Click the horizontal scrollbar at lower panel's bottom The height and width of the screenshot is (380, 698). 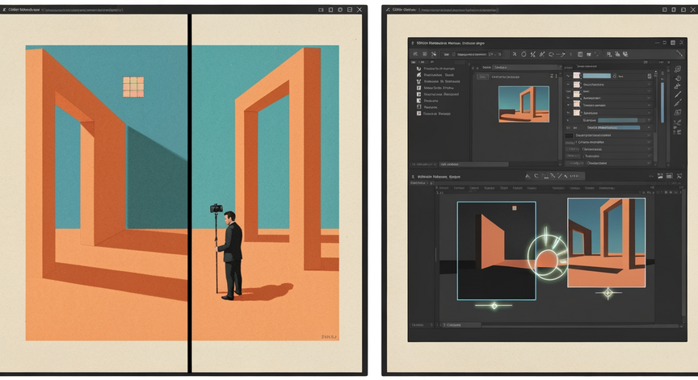point(581,326)
